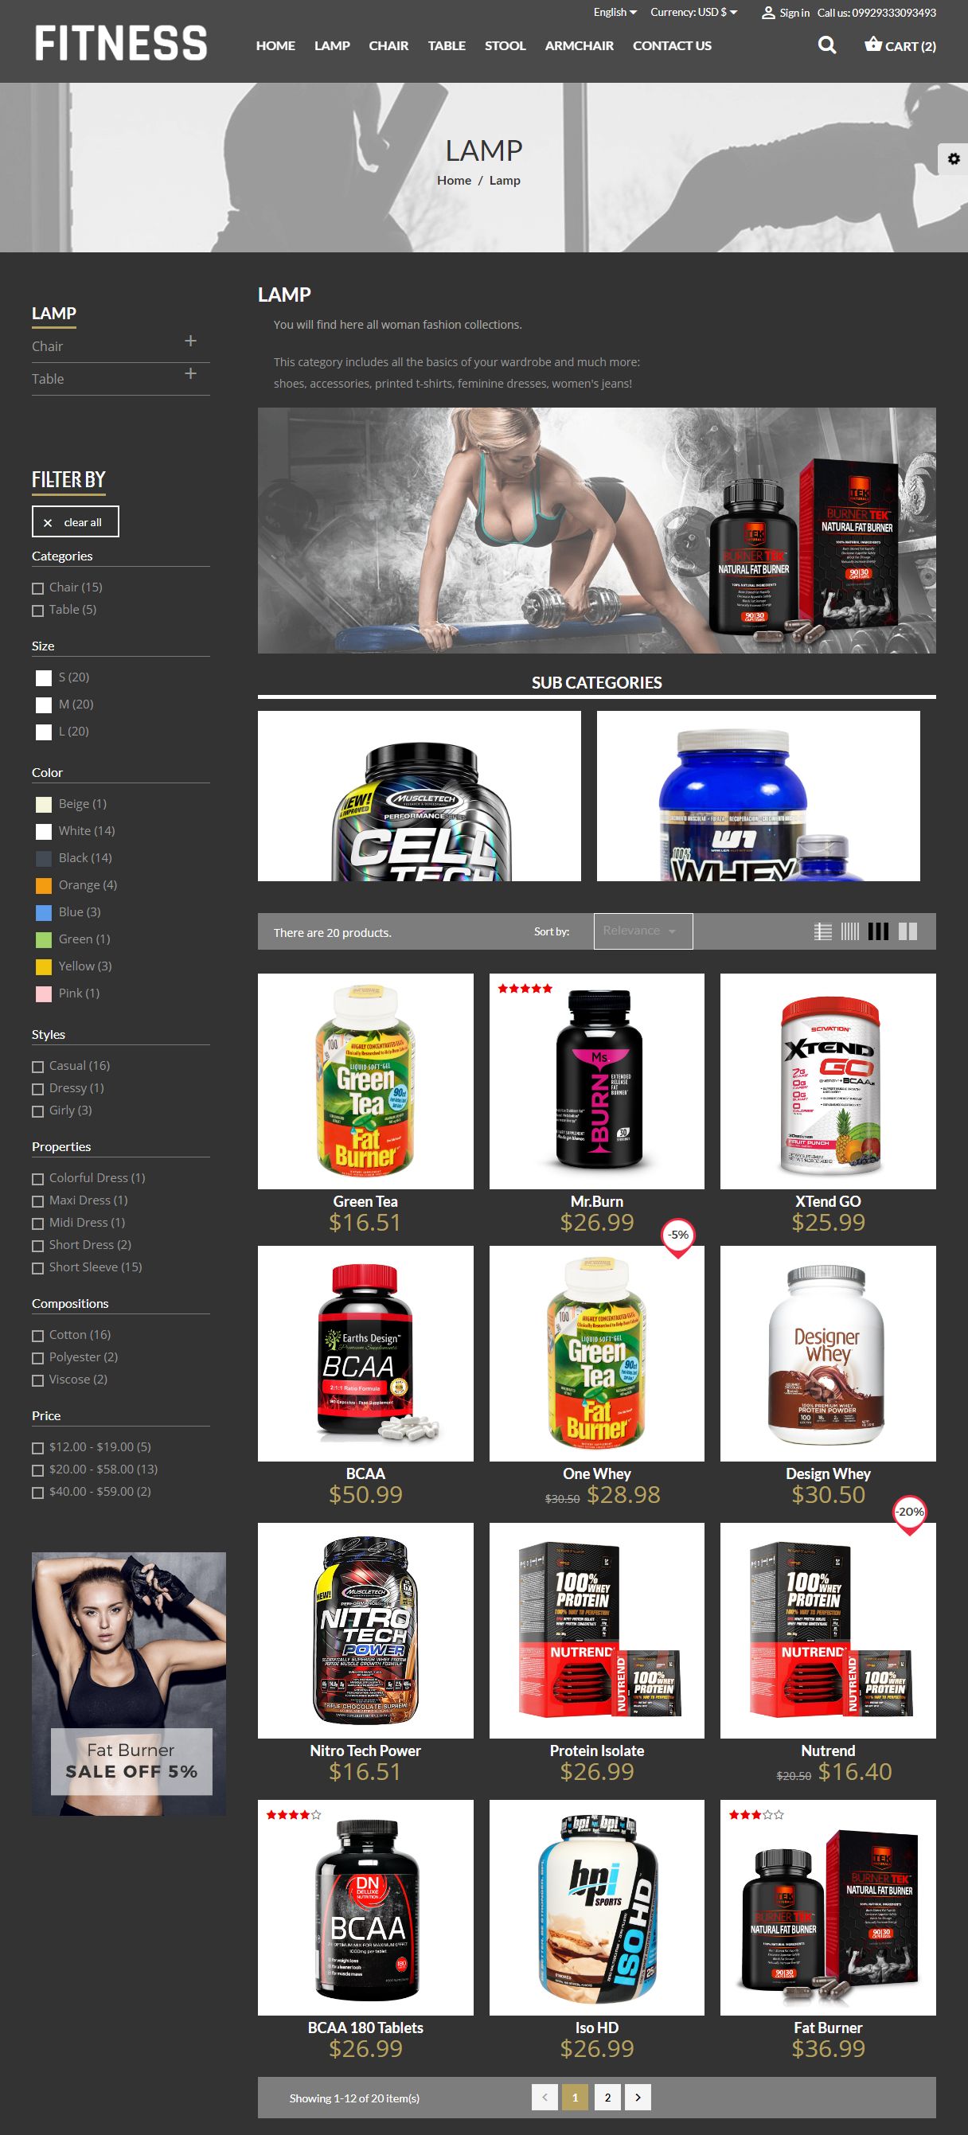The image size is (968, 2135).
Task: Click the Fat Burner sale off banner
Action: click(x=128, y=1684)
